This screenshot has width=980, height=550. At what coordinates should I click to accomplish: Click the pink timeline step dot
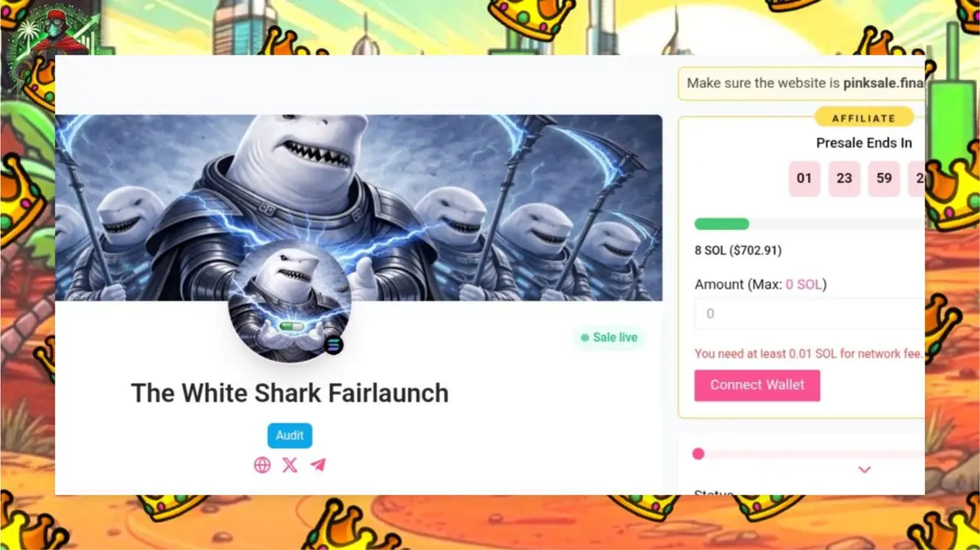pos(698,454)
